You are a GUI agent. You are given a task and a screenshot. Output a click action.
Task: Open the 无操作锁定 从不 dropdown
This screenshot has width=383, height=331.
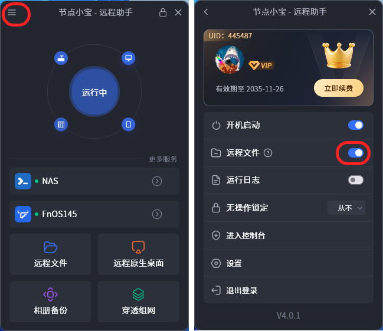pyautogui.click(x=346, y=208)
